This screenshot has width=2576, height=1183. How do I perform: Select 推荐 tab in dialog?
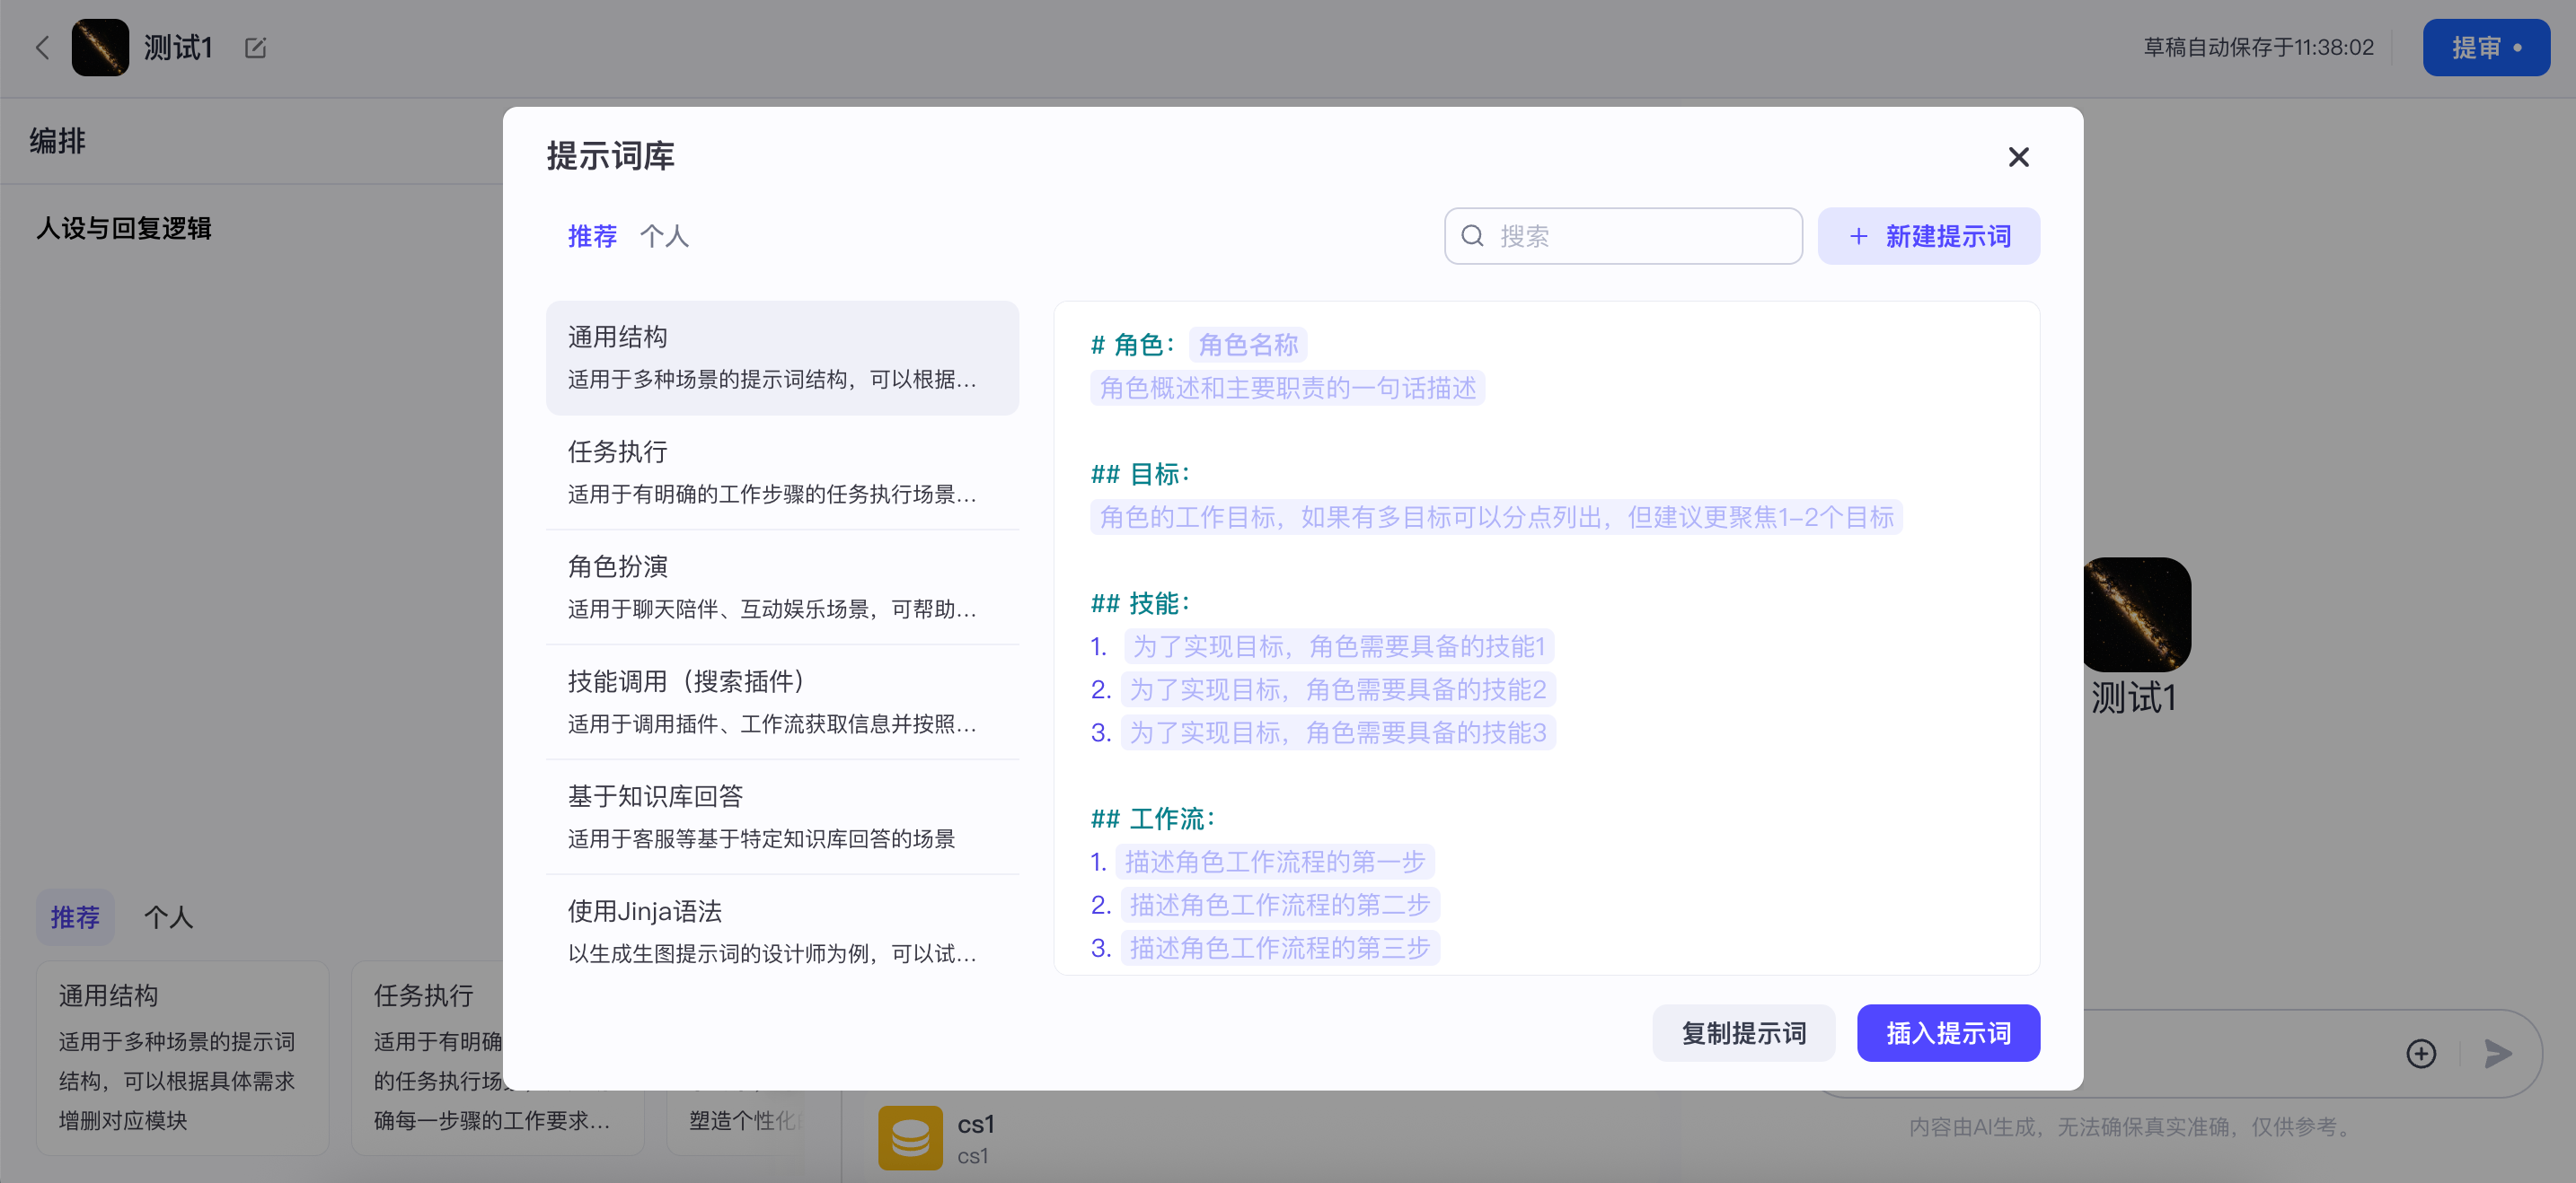click(592, 236)
